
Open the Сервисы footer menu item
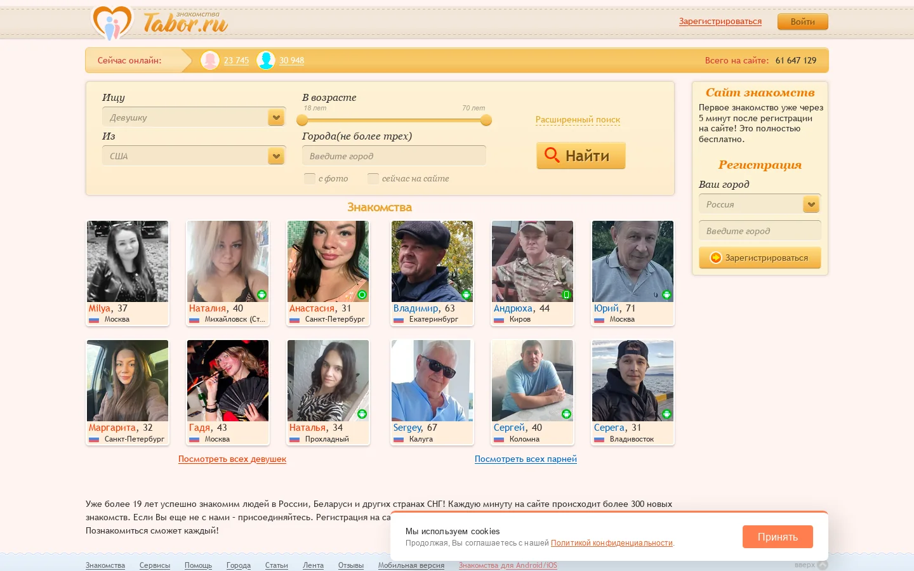155,565
